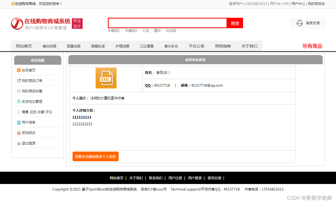Select 退出登录 in the sidebar menu

pos(29,143)
